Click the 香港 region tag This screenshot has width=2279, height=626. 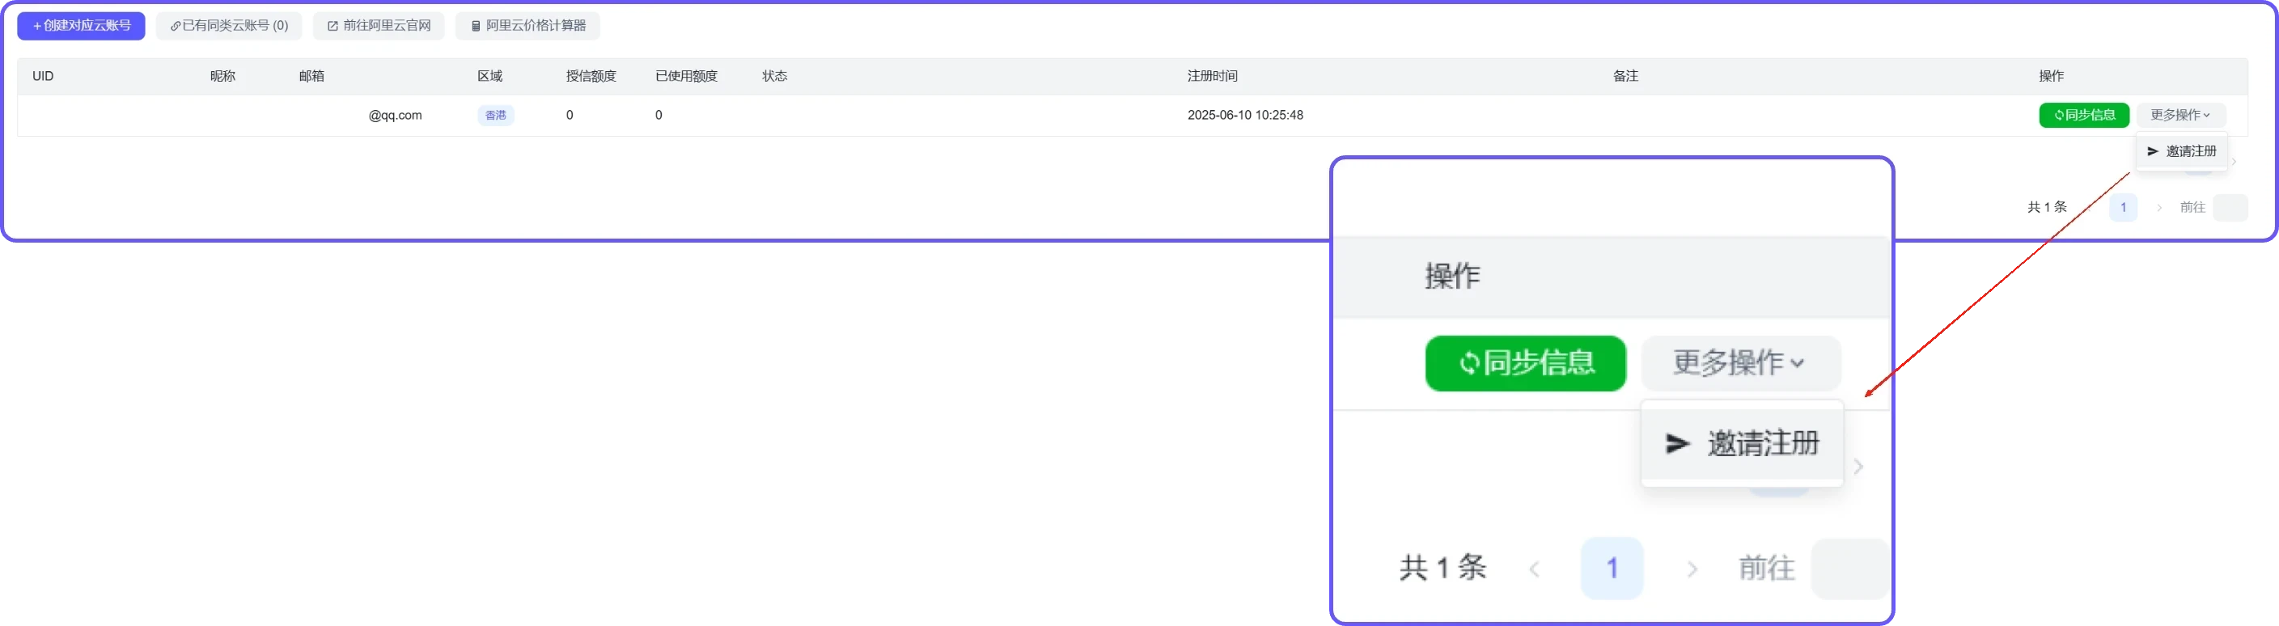[x=495, y=115]
